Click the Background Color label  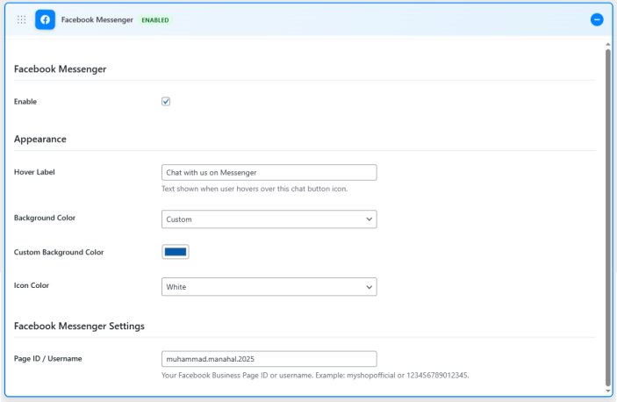tap(45, 218)
